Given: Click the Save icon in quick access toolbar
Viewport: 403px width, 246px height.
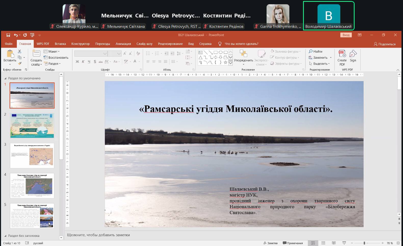Looking at the screenshot, I should (8, 35).
